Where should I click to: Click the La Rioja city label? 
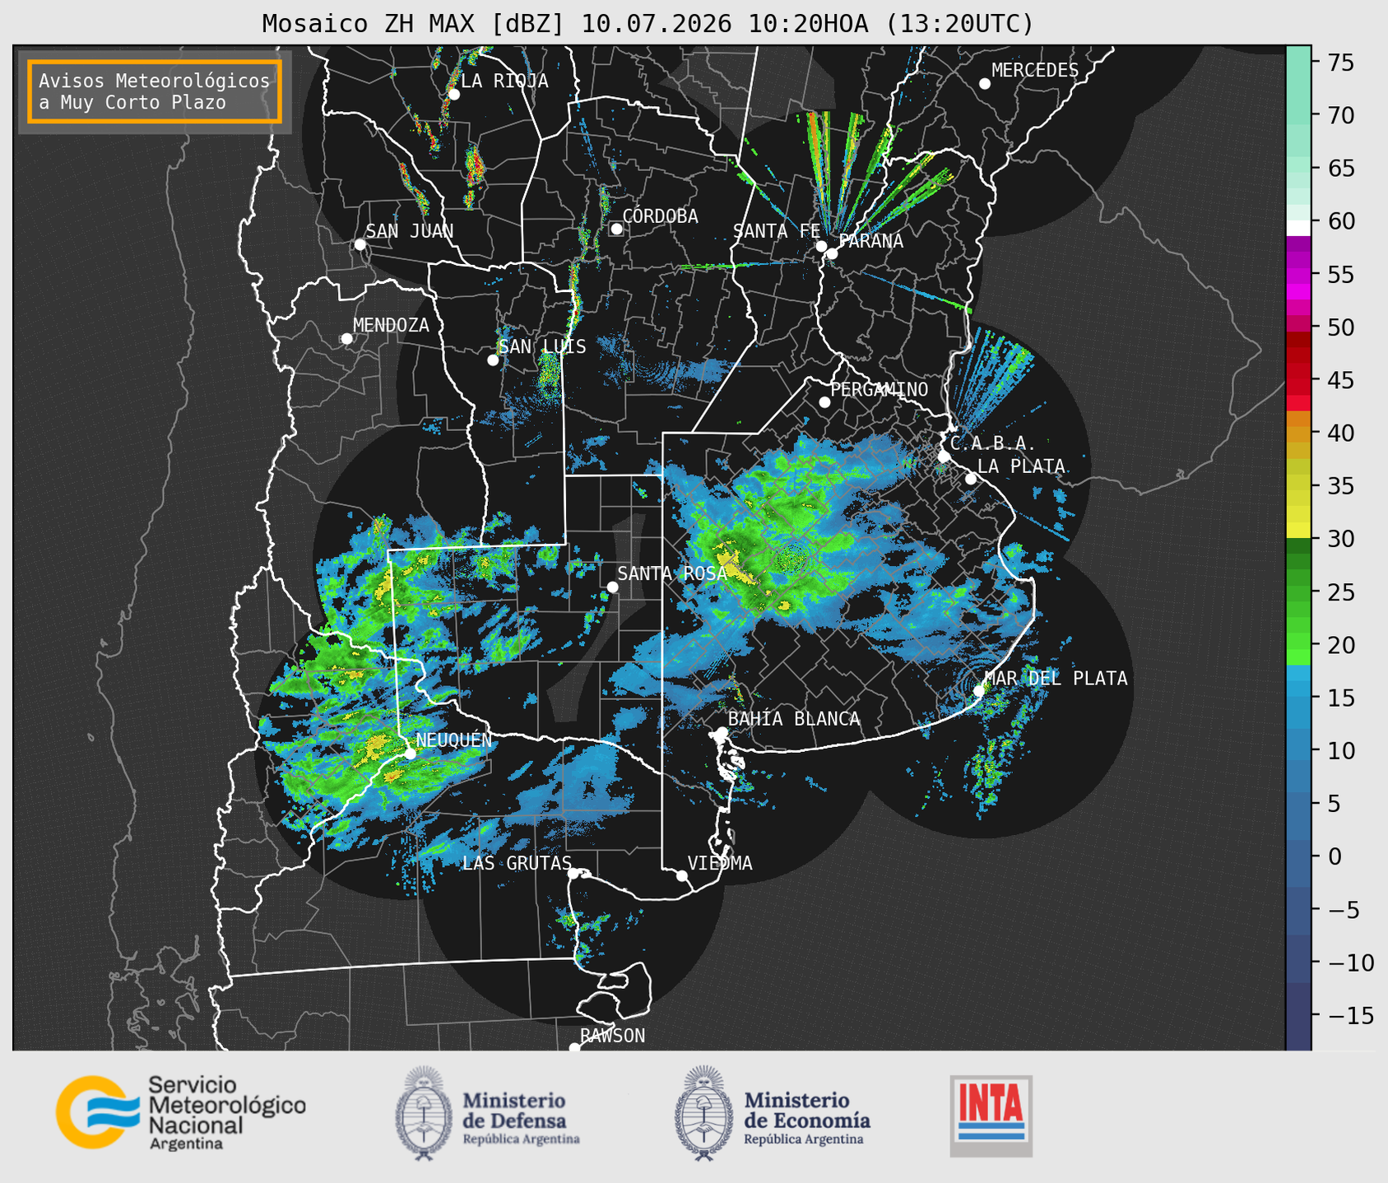tap(504, 81)
